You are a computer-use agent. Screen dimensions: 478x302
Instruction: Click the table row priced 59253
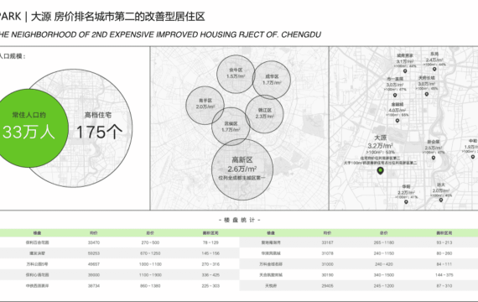(119, 253)
